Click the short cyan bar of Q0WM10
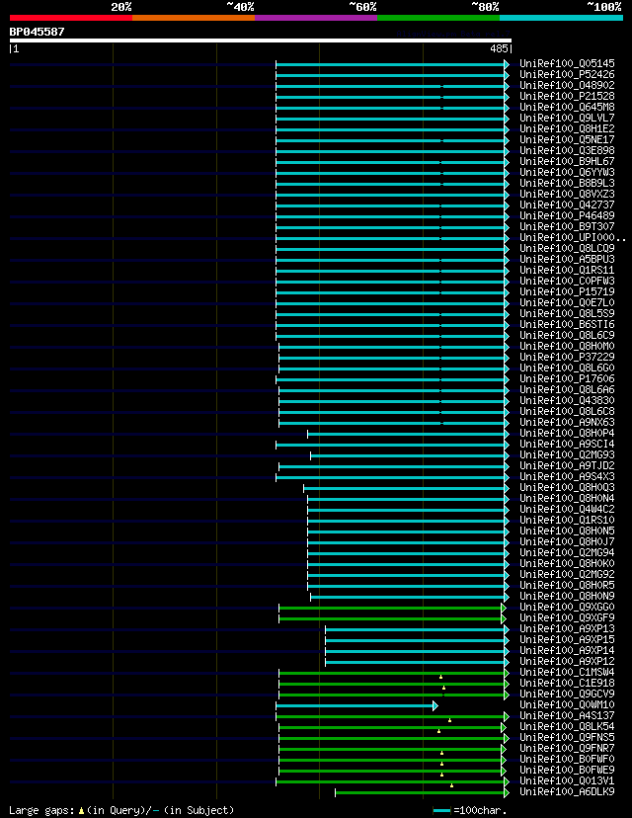This screenshot has width=632, height=818. [356, 705]
